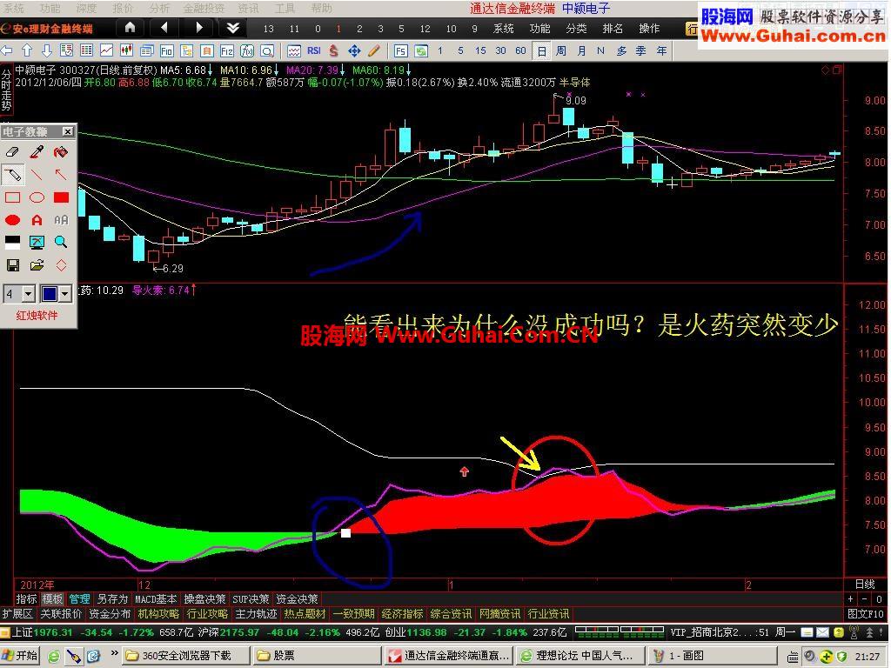Open the 模板 tab at bottom
This screenshot has height=668, width=891.
point(53,599)
